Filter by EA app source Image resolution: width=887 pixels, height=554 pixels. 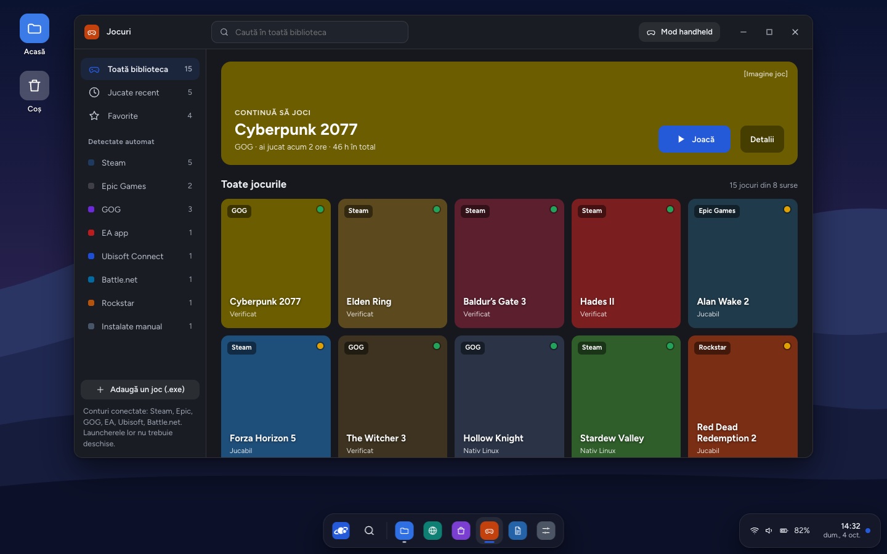pyautogui.click(x=140, y=233)
